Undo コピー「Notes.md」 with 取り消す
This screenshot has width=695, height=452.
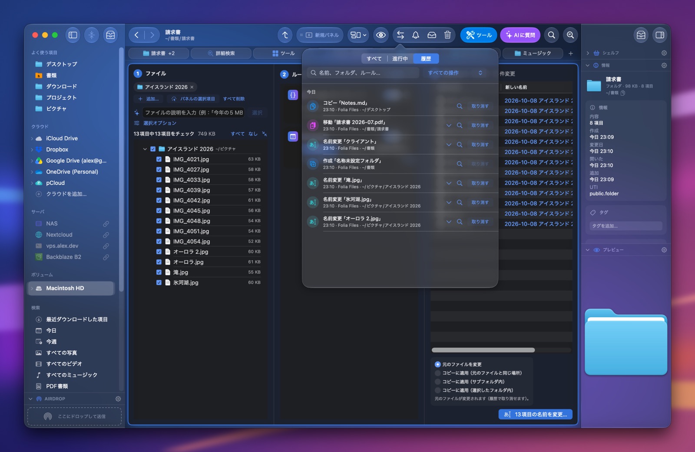tap(480, 106)
